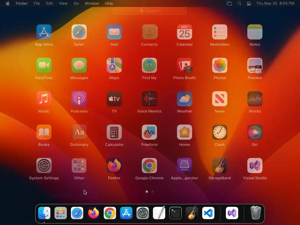The image size is (300, 225).
Task: Open the Find My app
Action: pyautogui.click(x=149, y=65)
